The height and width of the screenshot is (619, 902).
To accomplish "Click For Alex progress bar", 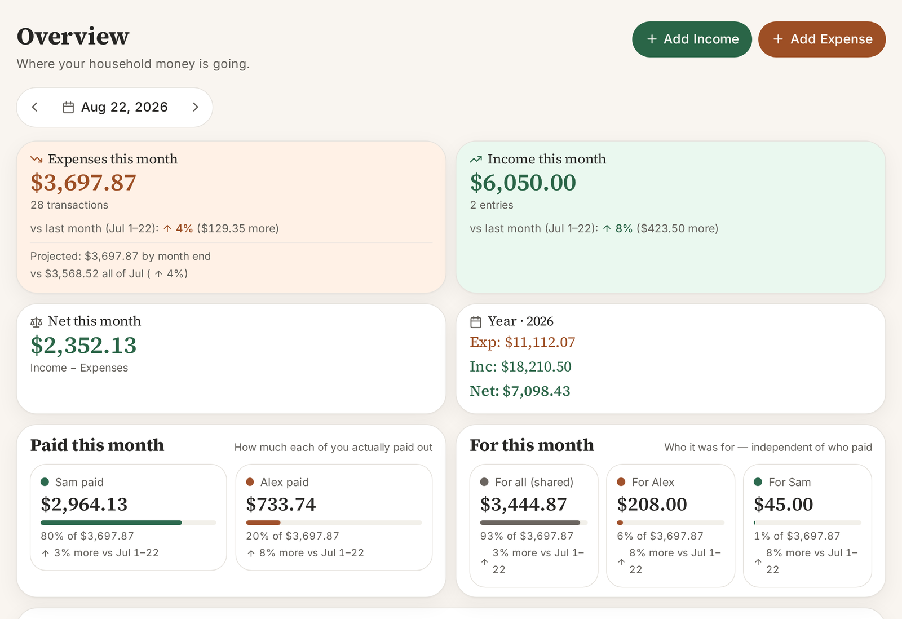I will click(671, 523).
